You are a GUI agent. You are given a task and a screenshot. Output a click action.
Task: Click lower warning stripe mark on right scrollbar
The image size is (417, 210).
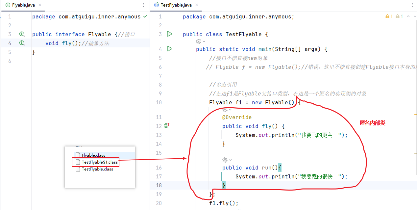coord(415,153)
